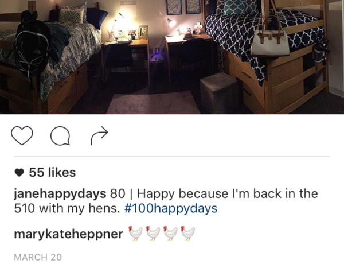Tap the teal patterned pillow on right bed
This screenshot has width=344, height=264.
pos(234,7)
